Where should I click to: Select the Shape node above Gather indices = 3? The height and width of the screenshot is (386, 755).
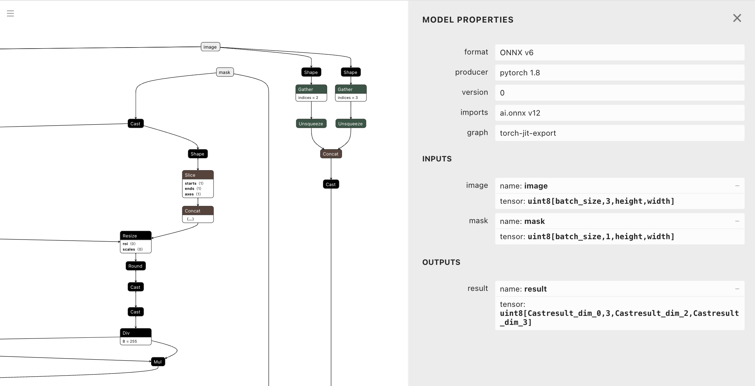pyautogui.click(x=351, y=72)
